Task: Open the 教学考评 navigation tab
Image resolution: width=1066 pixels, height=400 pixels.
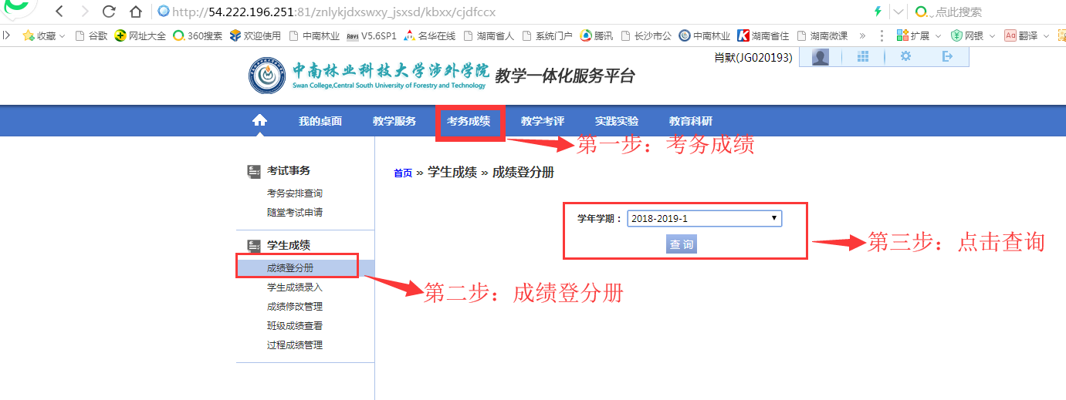Action: tap(543, 121)
